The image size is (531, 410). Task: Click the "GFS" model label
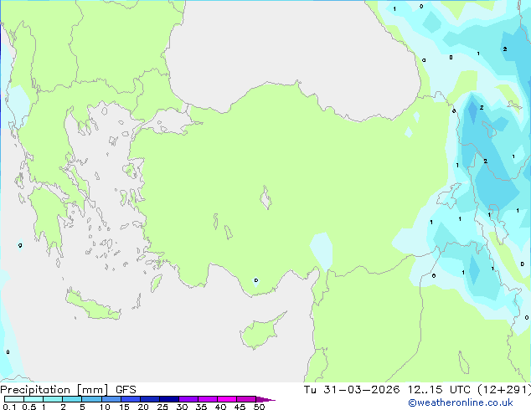tap(126, 390)
